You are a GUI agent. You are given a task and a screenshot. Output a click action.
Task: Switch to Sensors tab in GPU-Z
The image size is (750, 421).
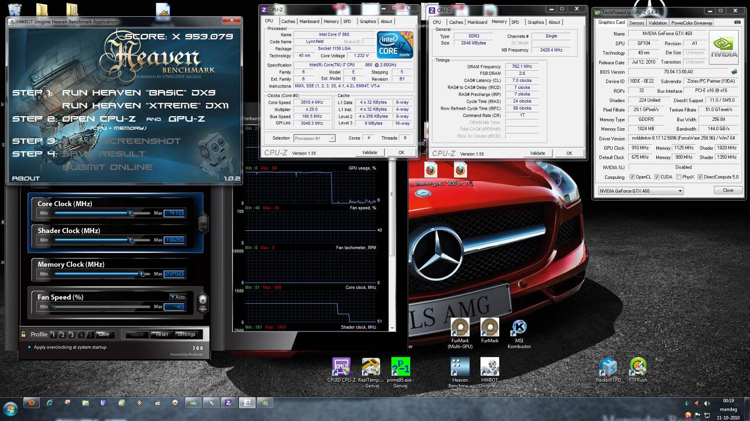[x=637, y=22]
